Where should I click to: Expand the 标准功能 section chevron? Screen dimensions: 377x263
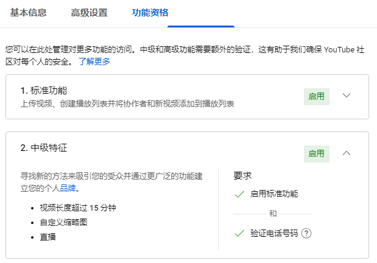[347, 96]
